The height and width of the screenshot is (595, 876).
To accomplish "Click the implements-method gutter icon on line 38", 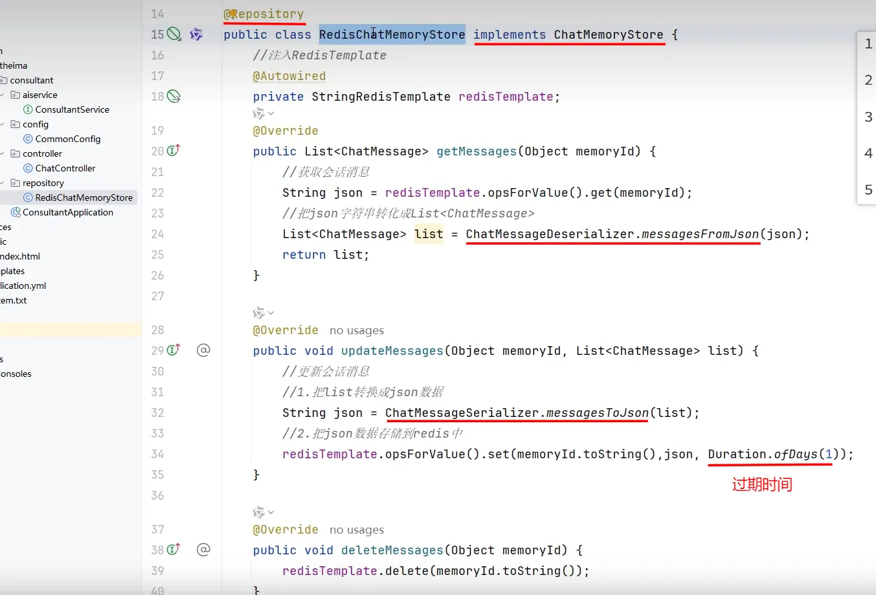I will point(173,550).
